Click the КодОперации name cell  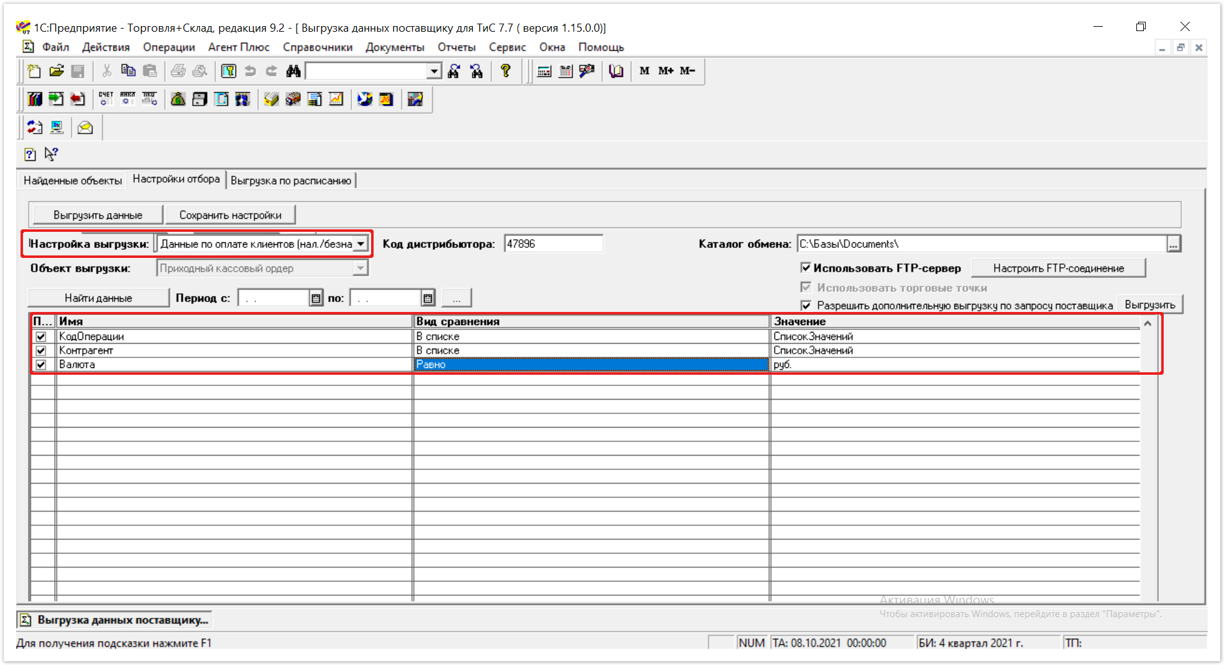point(234,336)
